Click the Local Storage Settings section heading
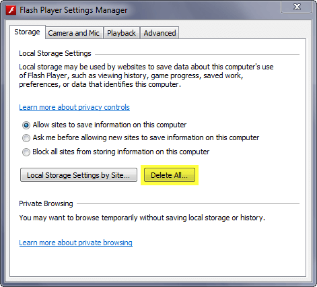Screen dimensions: 317x287 pos(55,53)
